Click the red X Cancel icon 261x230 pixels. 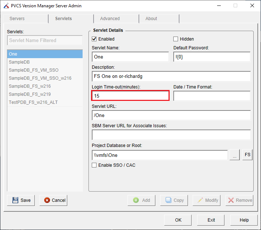coord(47,200)
